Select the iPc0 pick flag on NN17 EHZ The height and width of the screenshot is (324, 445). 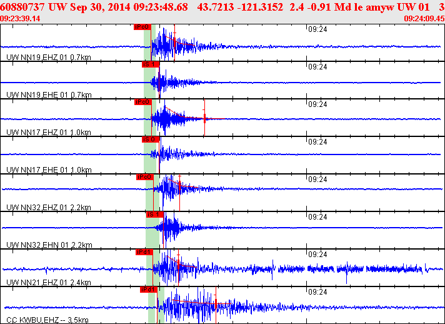tap(142, 102)
